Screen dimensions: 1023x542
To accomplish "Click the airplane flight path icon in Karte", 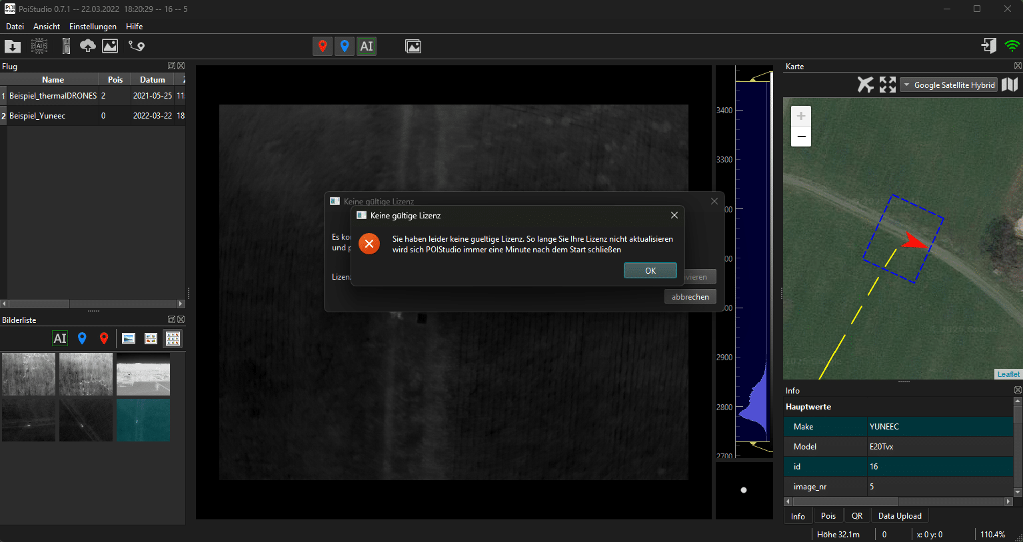I will (x=865, y=85).
